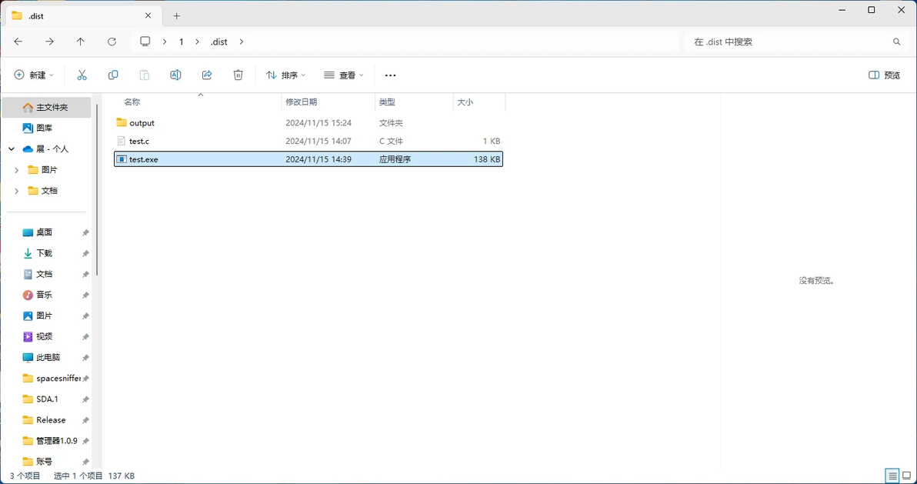917x484 pixels.
Task: Go up one folder level
Action: click(x=81, y=42)
